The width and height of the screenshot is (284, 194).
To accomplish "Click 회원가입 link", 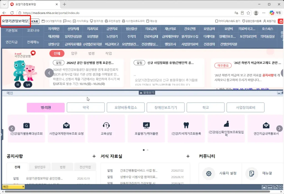I will [x=270, y=21].
